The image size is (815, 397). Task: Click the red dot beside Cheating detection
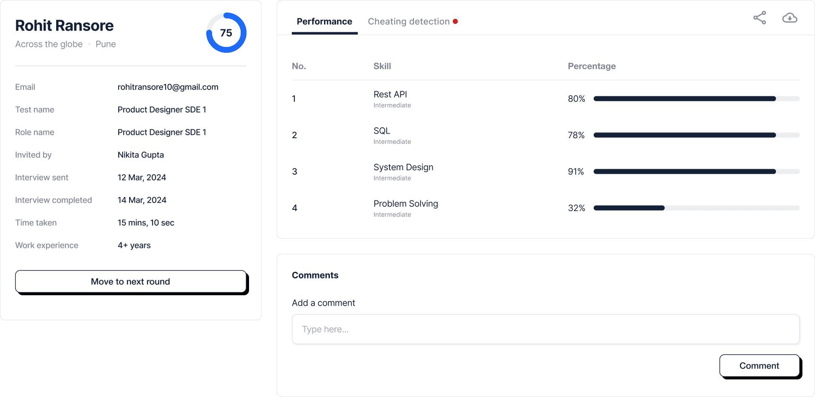pyautogui.click(x=455, y=21)
